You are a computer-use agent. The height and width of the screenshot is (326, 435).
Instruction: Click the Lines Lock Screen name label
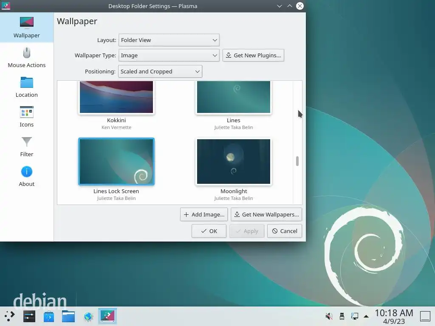[116, 191]
